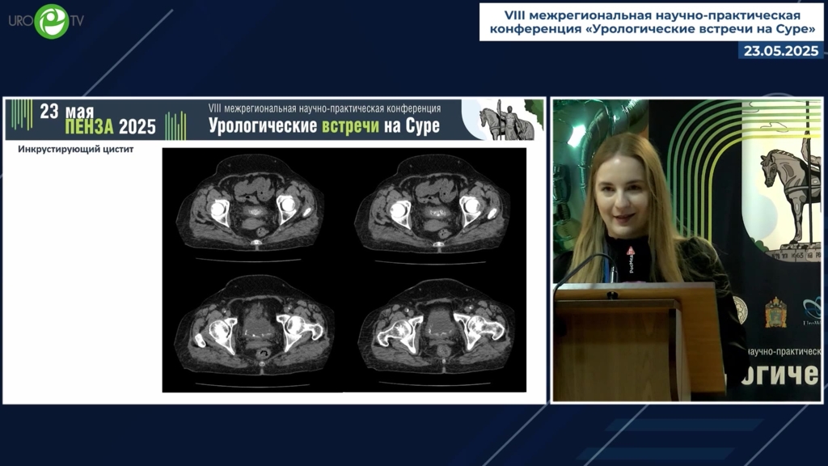The width and height of the screenshot is (828, 466).
Task: Click the conference title banner at top right
Action: [651, 23]
